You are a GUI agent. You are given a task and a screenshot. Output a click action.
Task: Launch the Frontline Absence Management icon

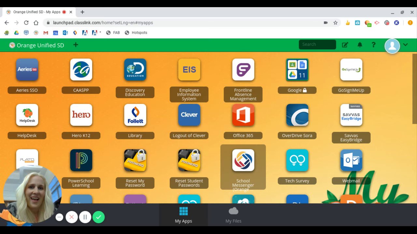243,70
